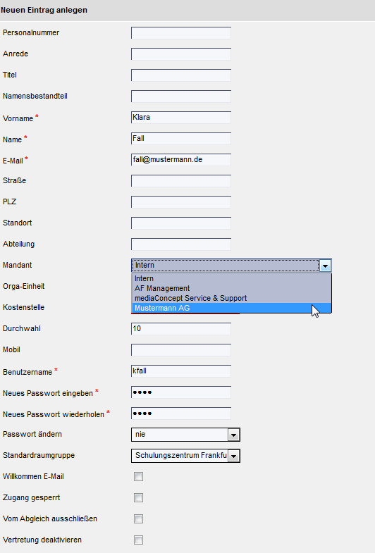Focus the Abteilung text field

[181, 244]
